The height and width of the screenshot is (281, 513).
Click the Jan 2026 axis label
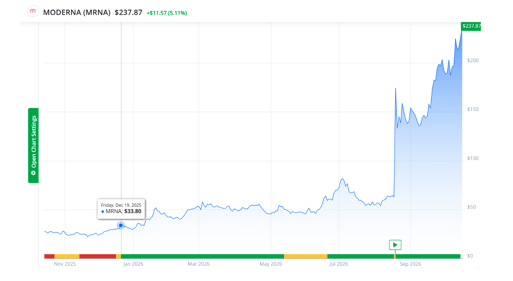pyautogui.click(x=133, y=264)
